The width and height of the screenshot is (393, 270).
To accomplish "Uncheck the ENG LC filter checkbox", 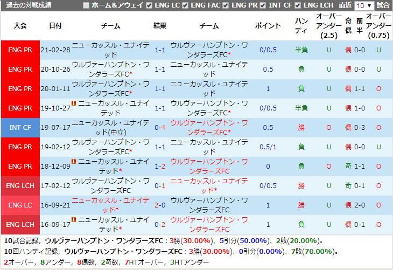I will point(149,5).
